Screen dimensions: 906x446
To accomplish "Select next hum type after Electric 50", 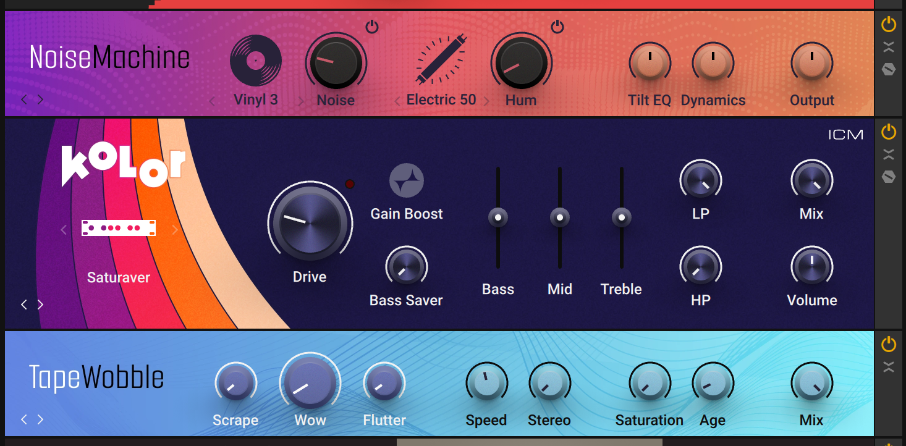I will pyautogui.click(x=487, y=101).
